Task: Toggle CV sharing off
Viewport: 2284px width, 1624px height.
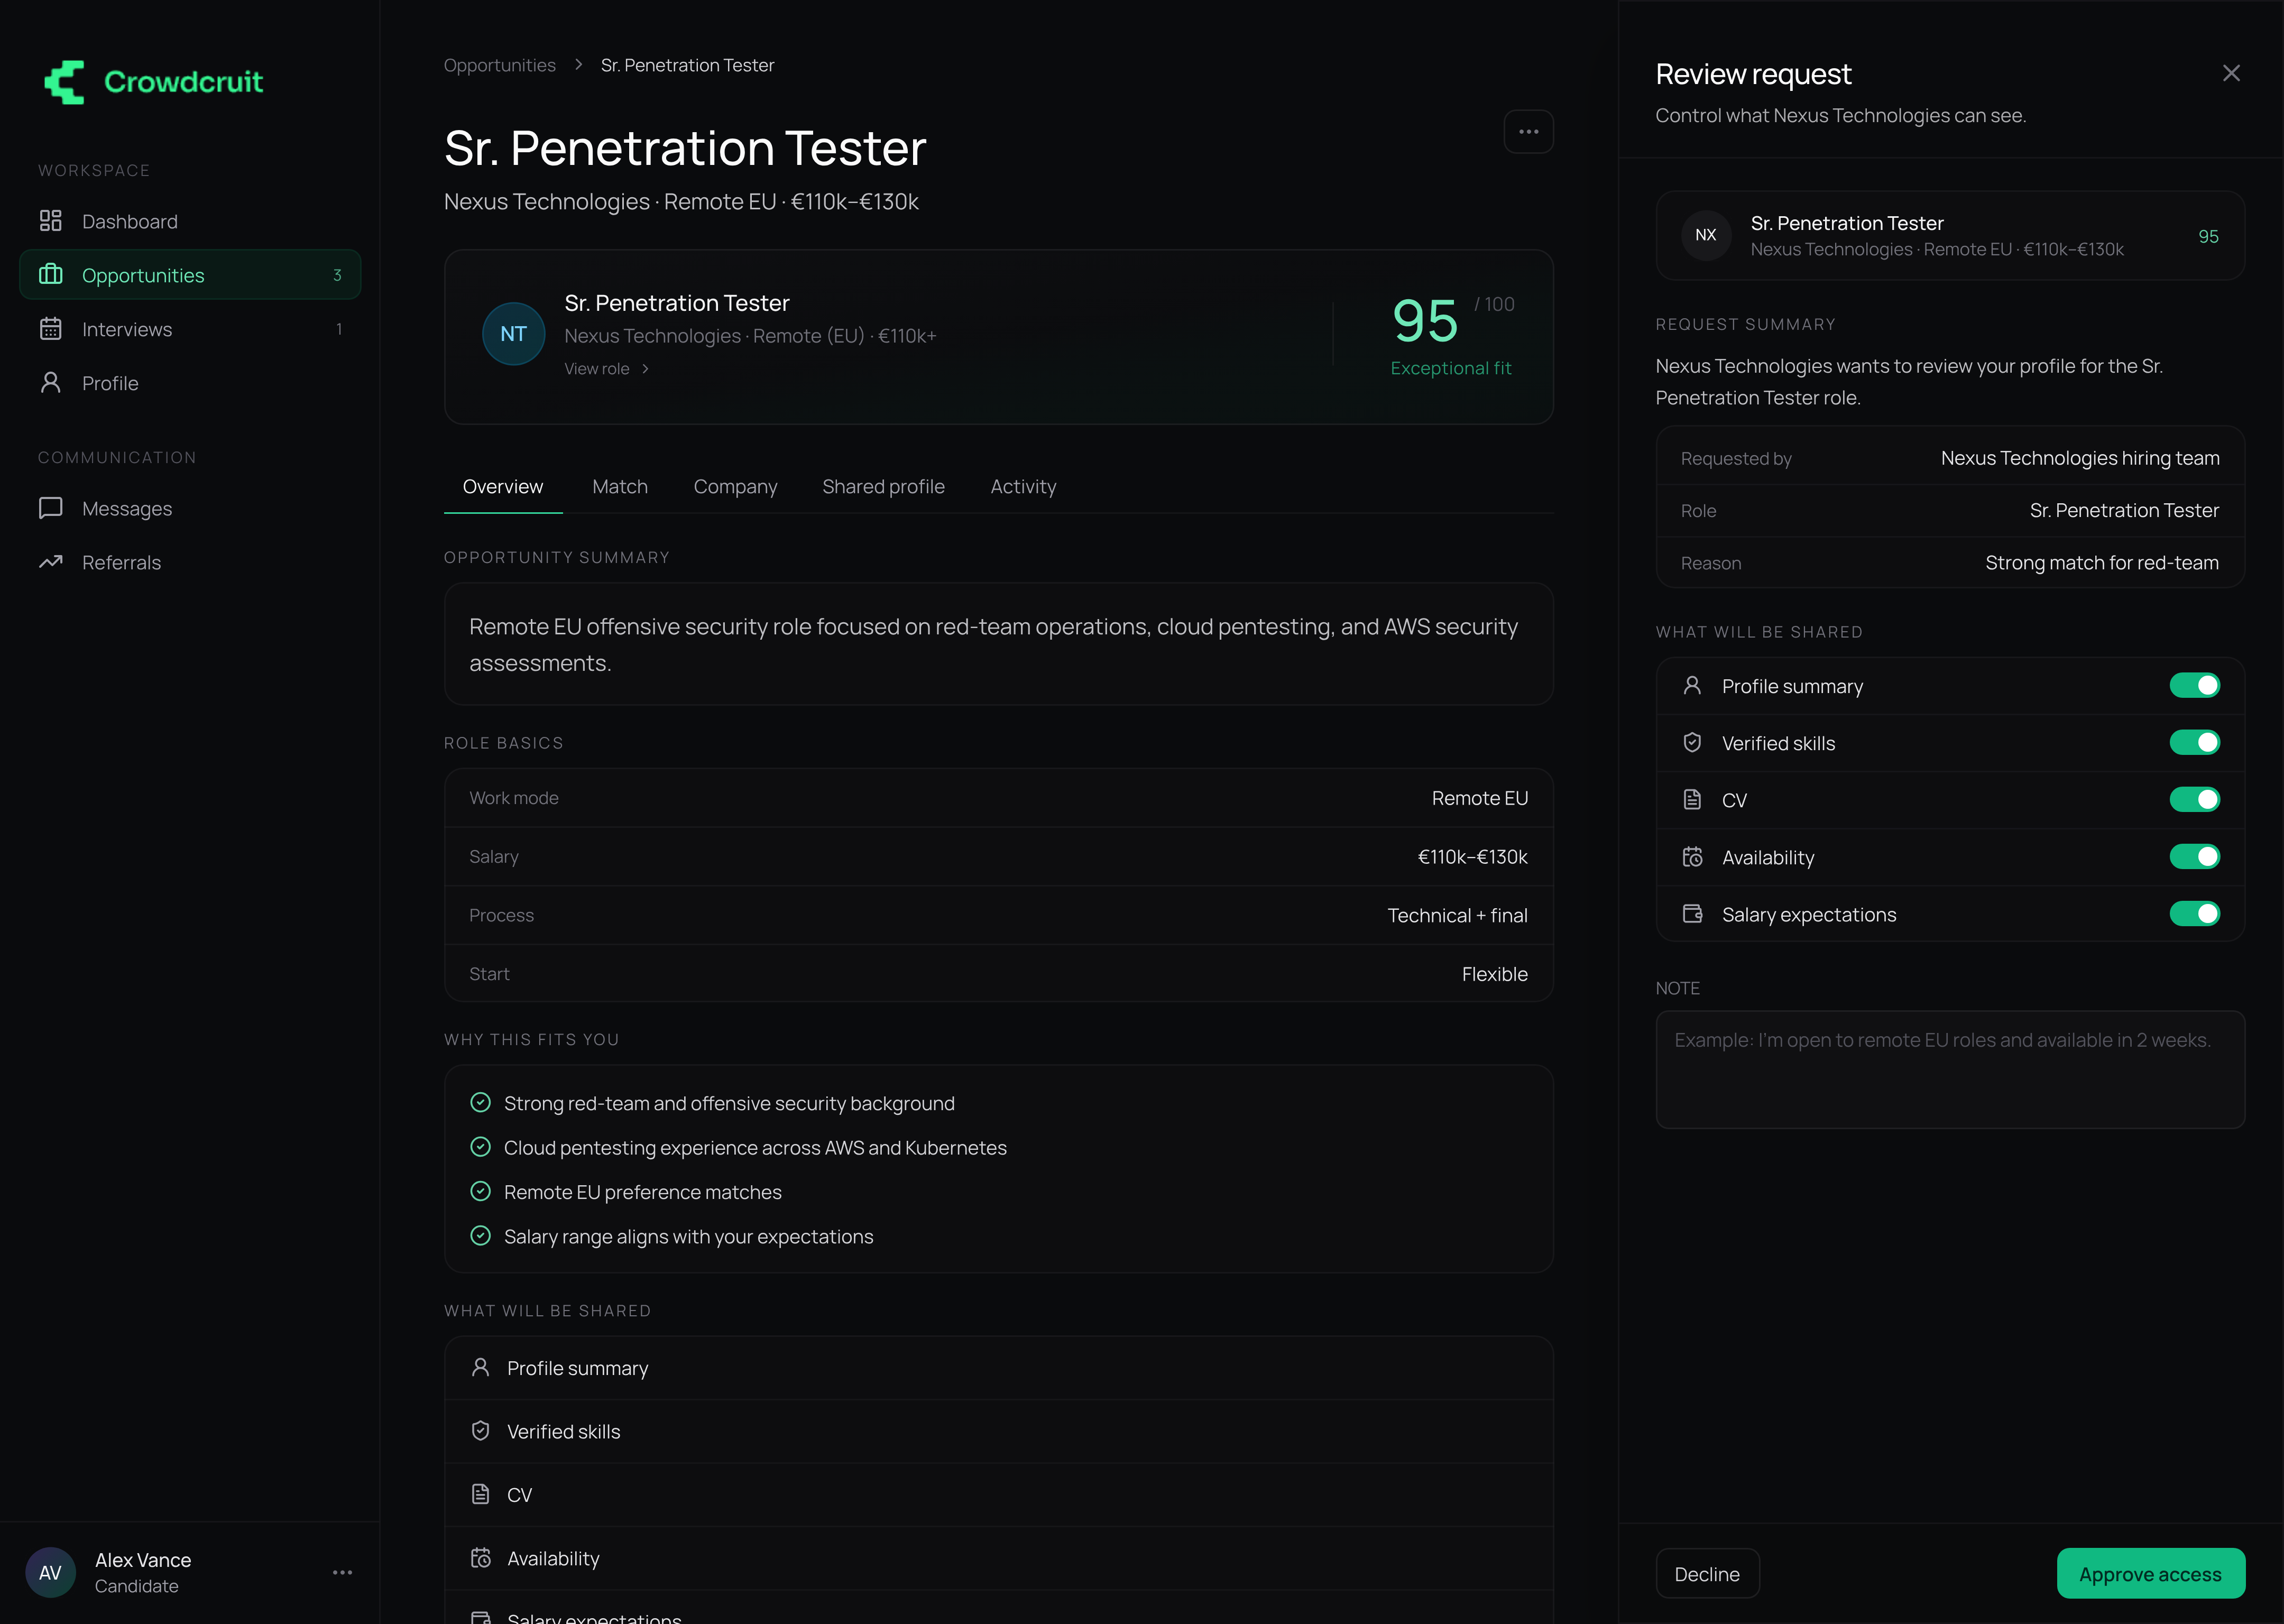Action: coord(2194,799)
